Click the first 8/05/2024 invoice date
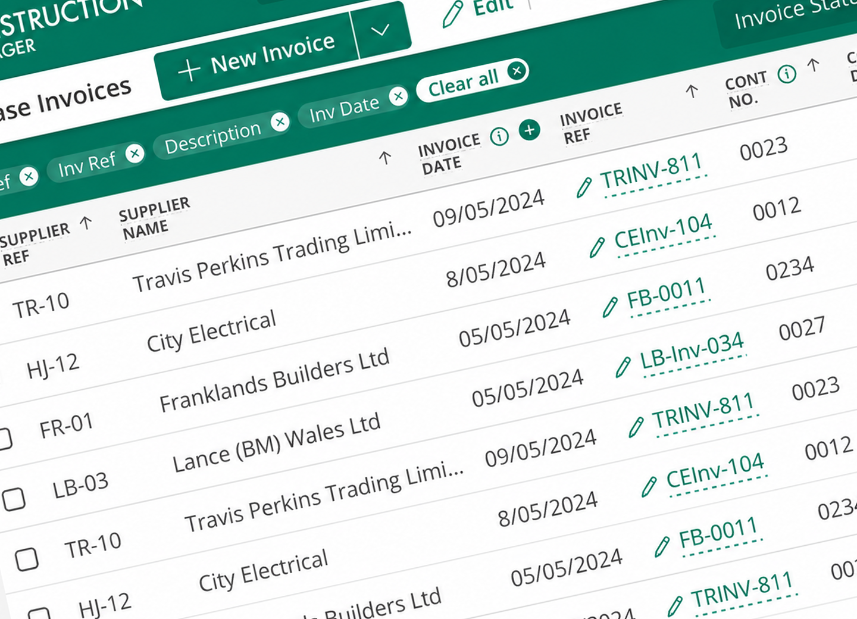This screenshot has width=857, height=619. pos(496,269)
